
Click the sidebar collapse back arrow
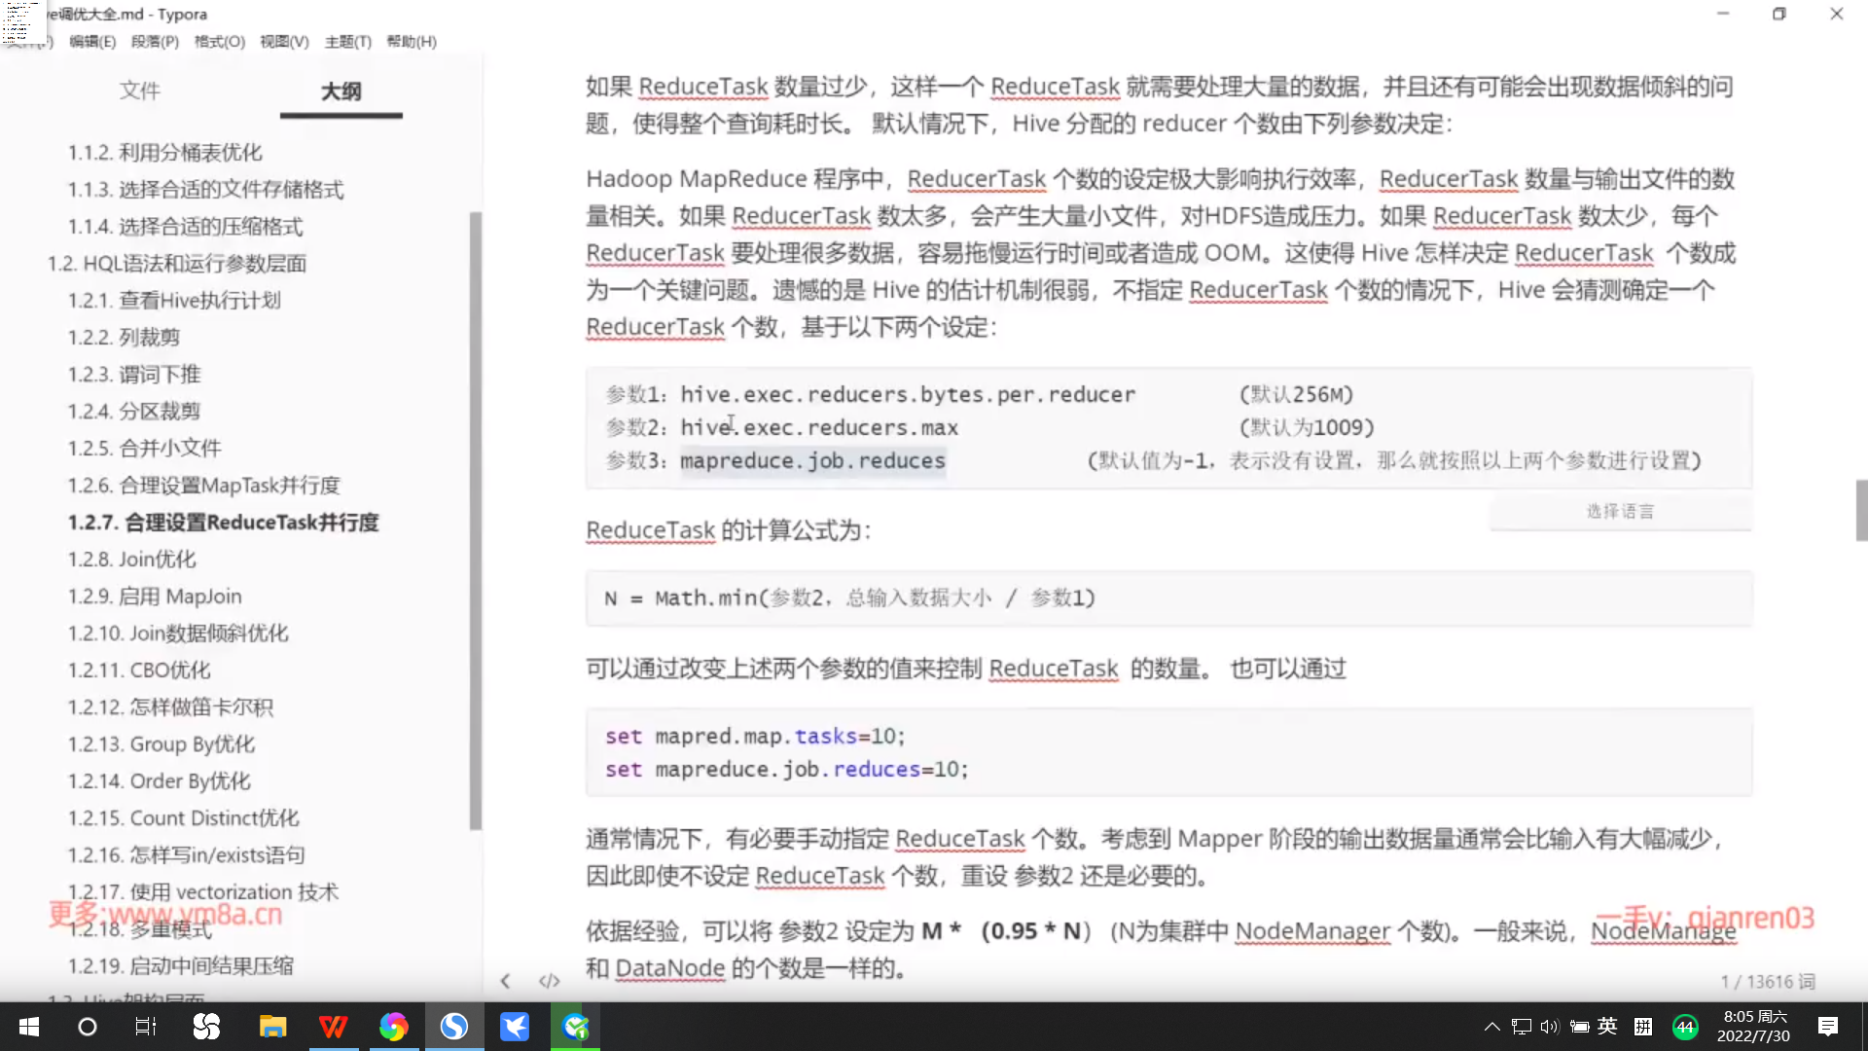pyautogui.click(x=505, y=981)
